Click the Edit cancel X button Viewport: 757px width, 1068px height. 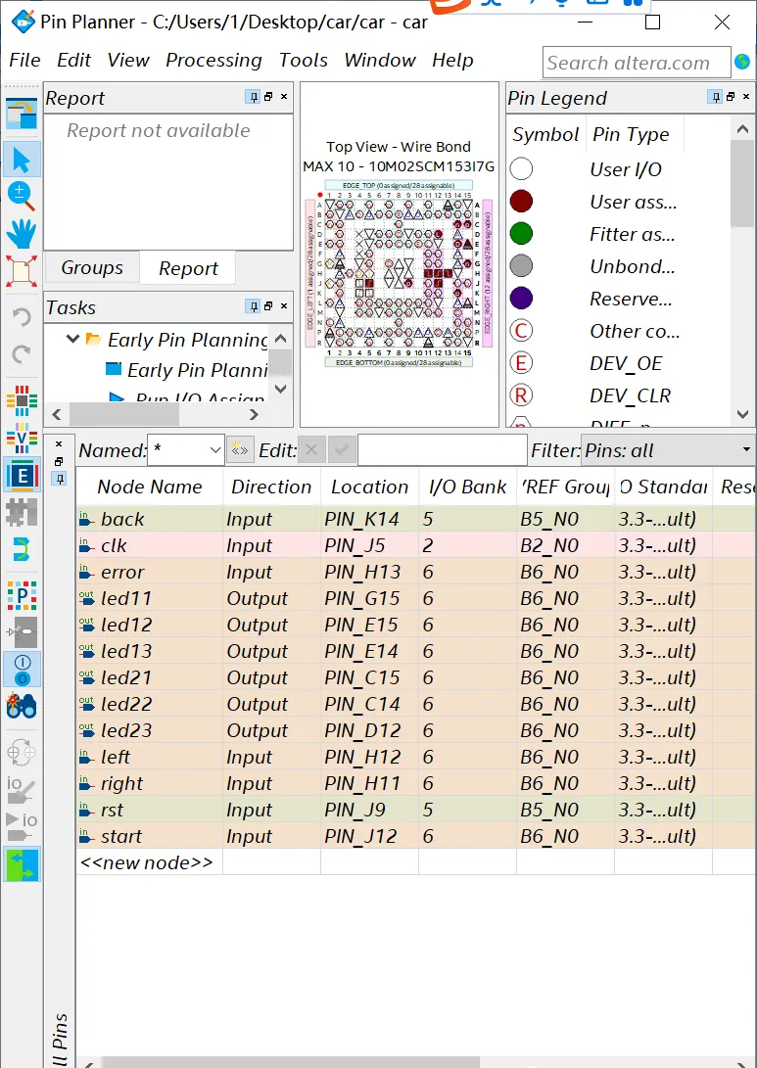311,449
